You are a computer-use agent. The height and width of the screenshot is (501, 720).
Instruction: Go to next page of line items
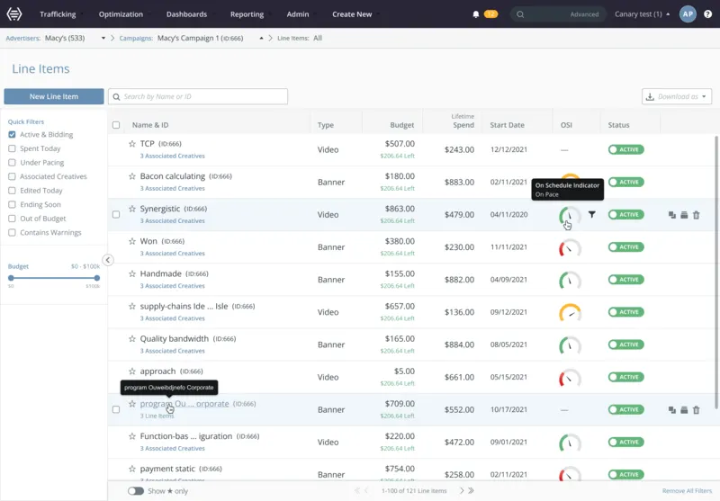point(462,490)
